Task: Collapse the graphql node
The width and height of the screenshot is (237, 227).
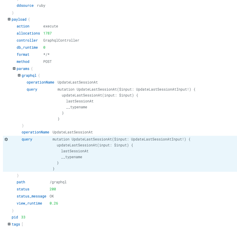Action: pos(19,76)
